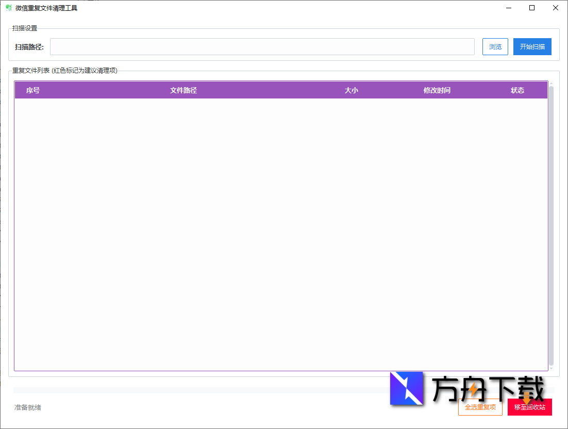Move files to recycle bin with 移至回收站
Screen dimensions: 568x429
[529, 407]
